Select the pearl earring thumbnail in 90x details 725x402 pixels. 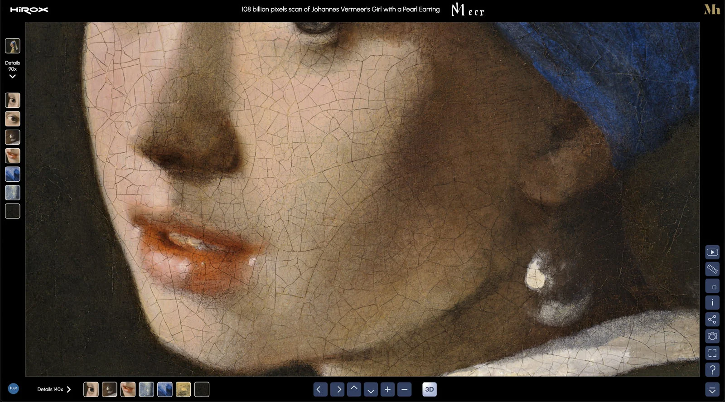click(13, 137)
